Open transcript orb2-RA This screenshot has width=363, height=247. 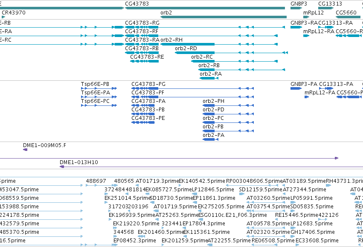(211, 74)
